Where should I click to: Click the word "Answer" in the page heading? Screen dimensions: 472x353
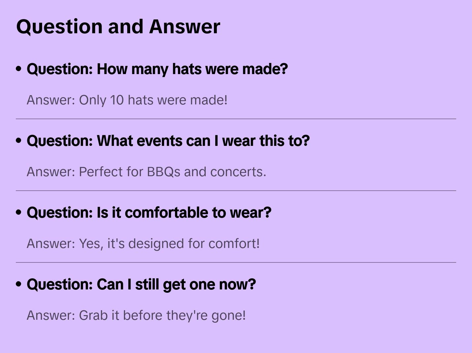click(185, 26)
